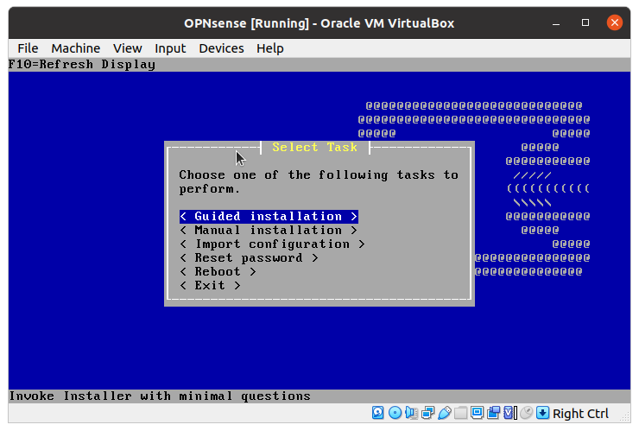Click the network adapters status icon
The image size is (639, 431).
point(428,413)
